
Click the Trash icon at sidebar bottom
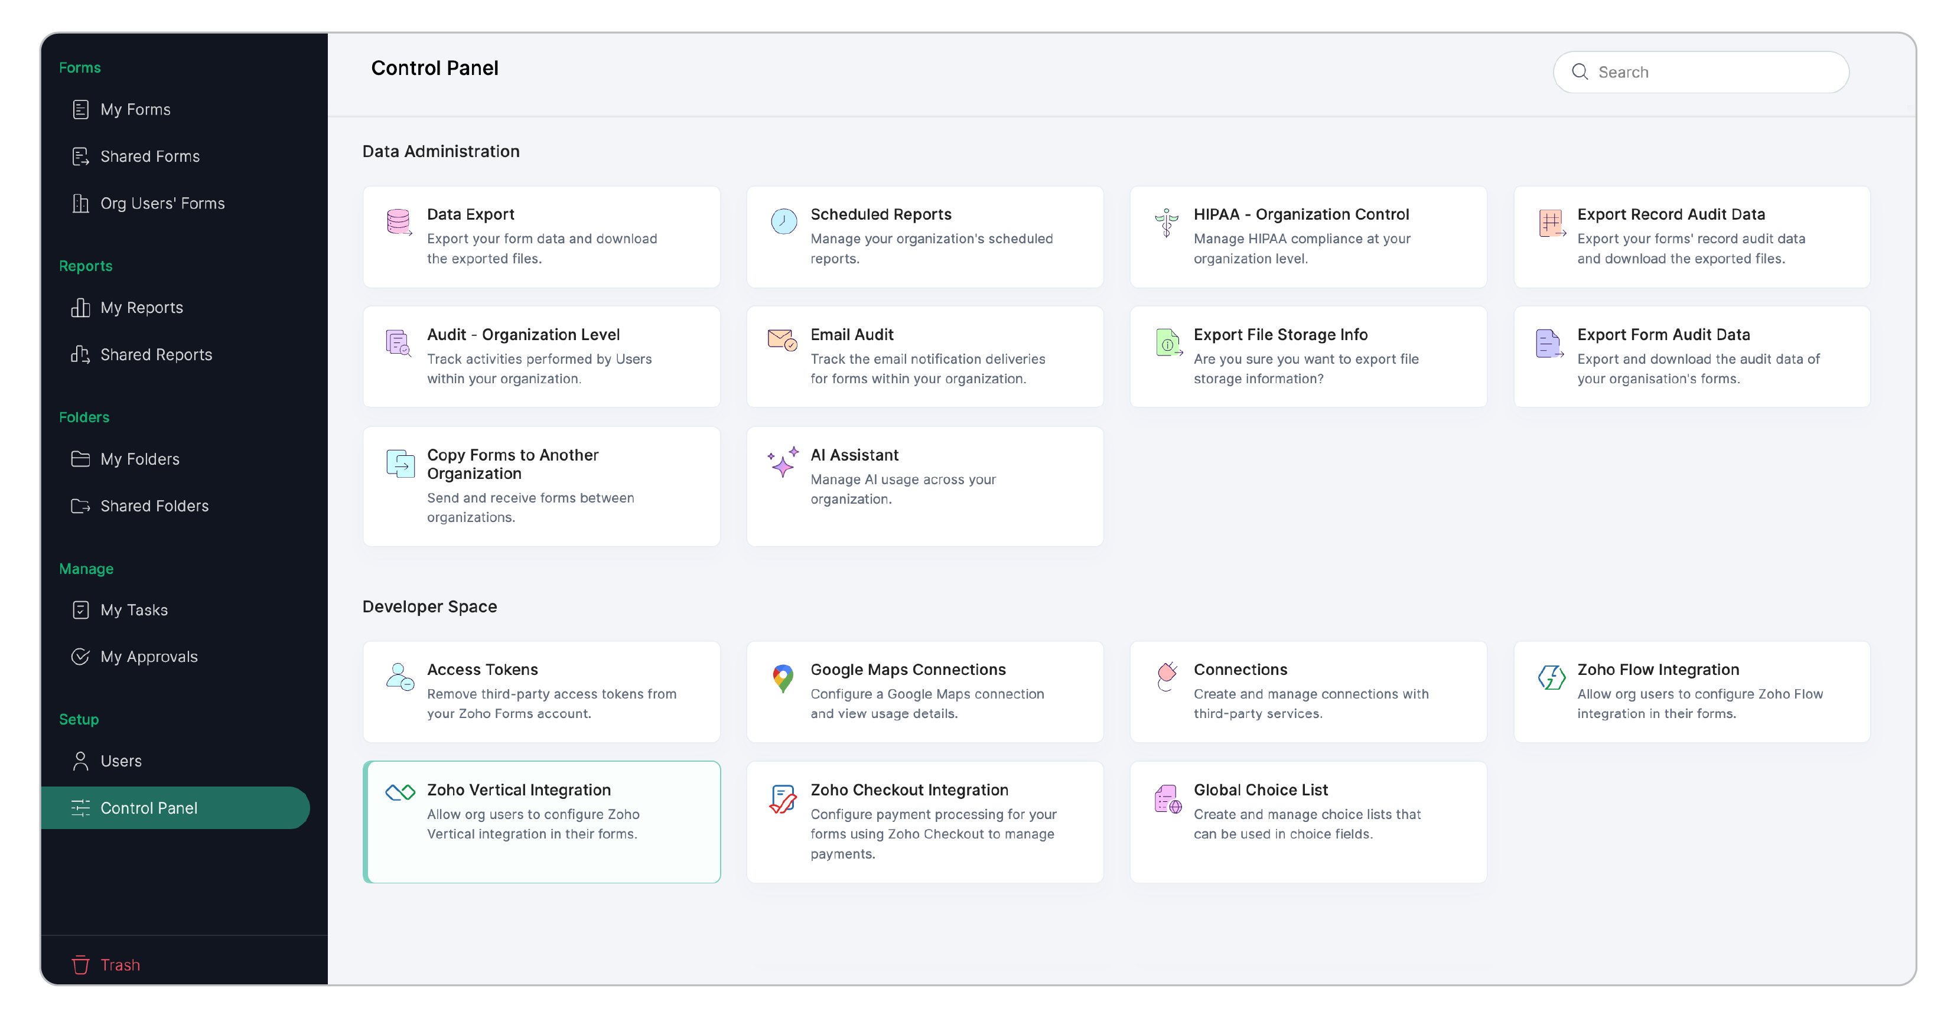click(x=82, y=965)
